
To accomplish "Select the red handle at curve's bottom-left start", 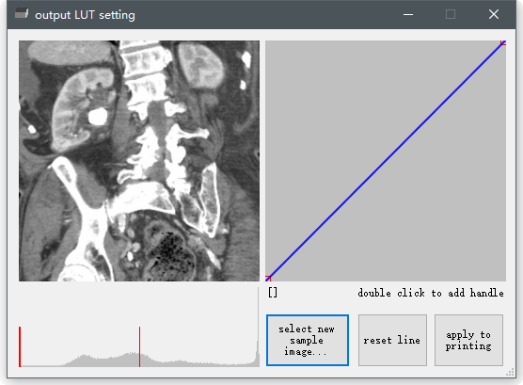I will click(x=268, y=279).
